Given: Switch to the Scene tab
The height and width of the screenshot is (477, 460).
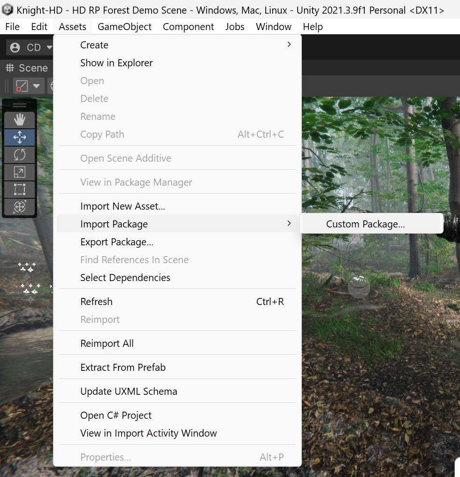Looking at the screenshot, I should (x=27, y=68).
